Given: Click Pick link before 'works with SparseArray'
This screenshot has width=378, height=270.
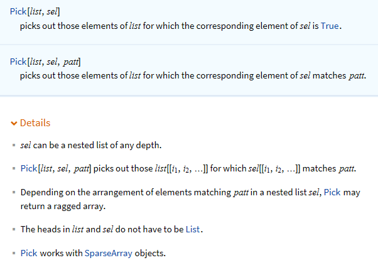Looking at the screenshot, I should (29, 253).
